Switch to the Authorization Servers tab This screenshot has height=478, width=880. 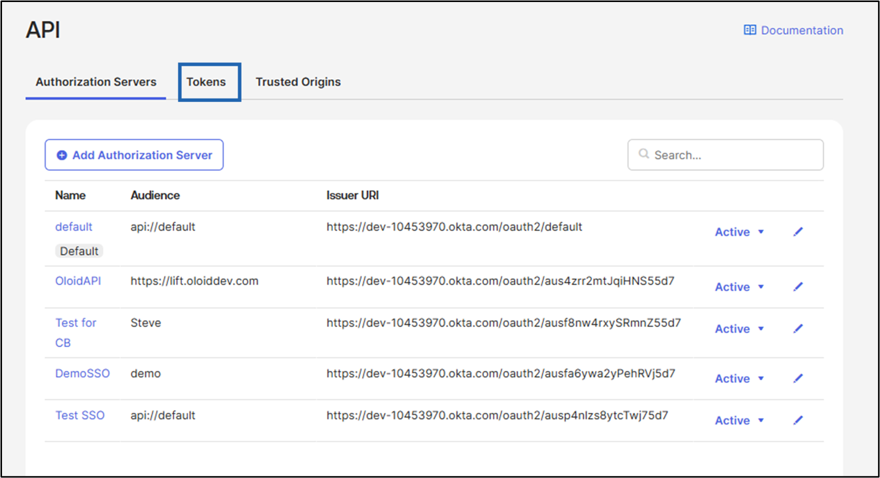[96, 82]
